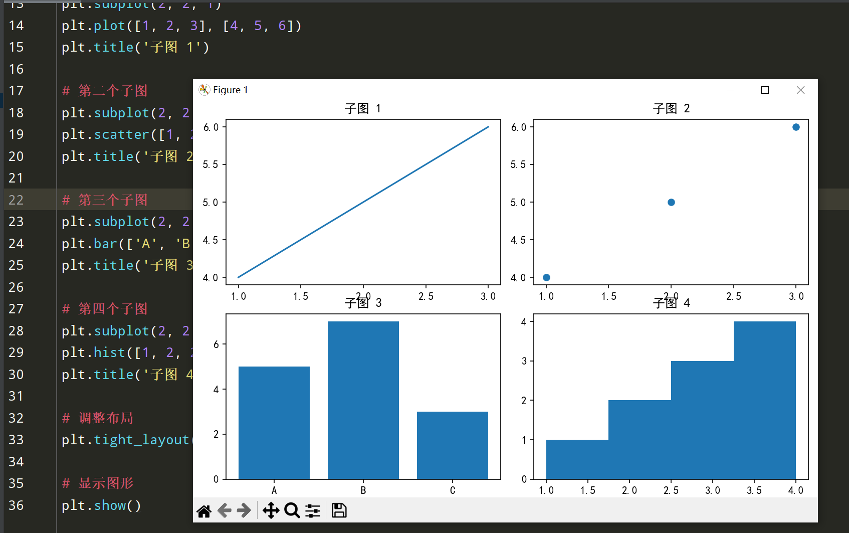Click the scatter point at x 3.0
849x533 pixels.
pos(796,127)
